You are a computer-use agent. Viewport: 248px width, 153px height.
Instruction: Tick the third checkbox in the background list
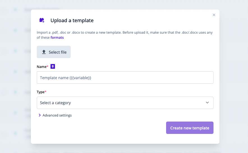[x=4, y=51]
